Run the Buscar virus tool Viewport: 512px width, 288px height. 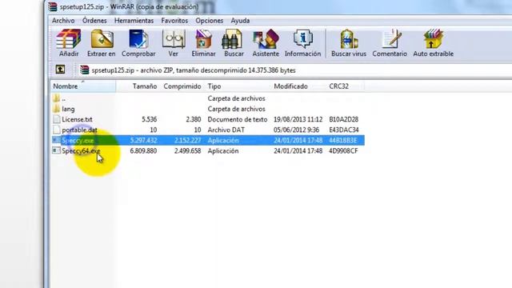pos(349,39)
